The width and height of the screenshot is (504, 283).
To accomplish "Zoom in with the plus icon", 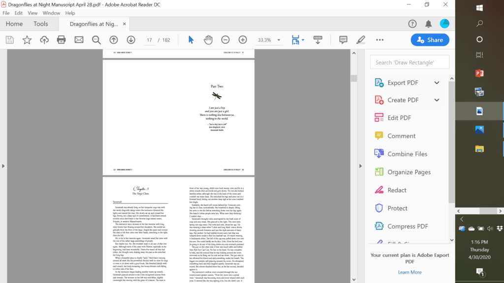I will point(243,40).
